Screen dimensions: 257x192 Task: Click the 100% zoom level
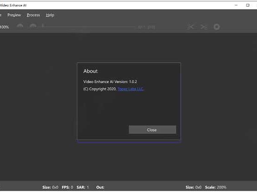(5, 27)
